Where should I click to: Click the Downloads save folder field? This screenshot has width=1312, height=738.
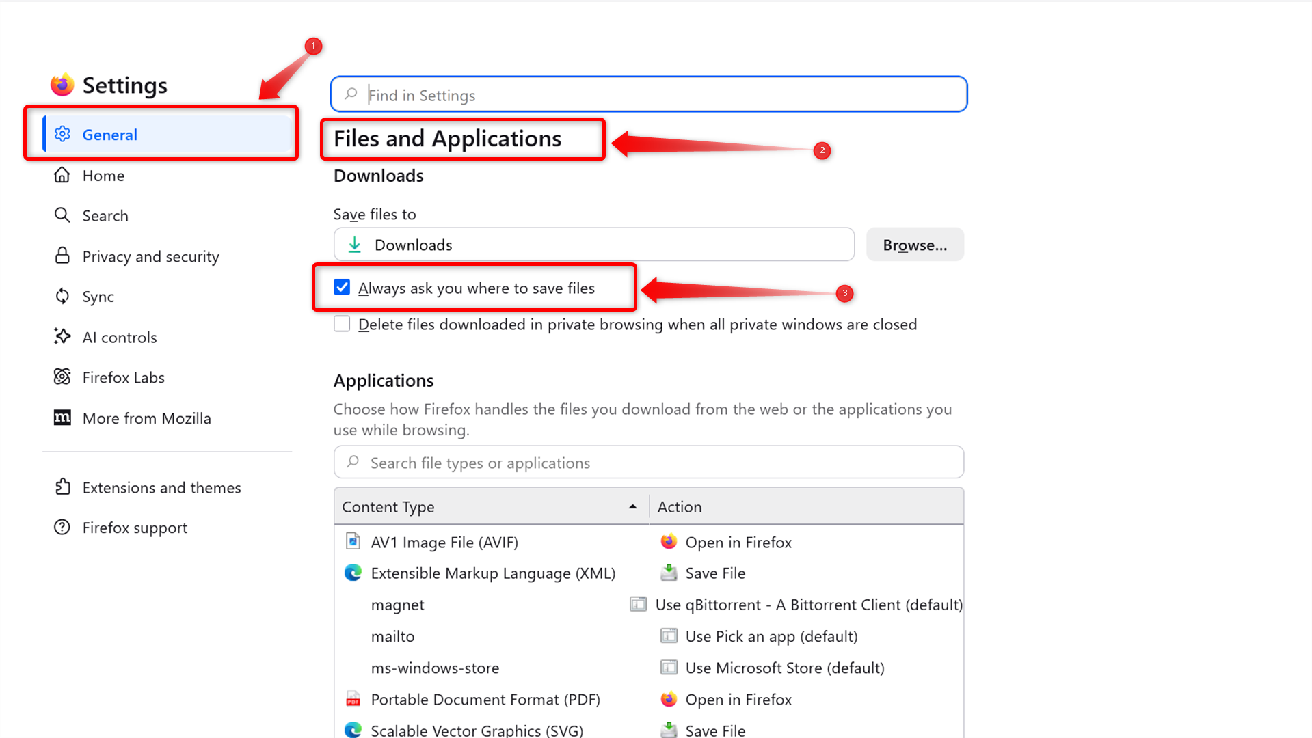(593, 245)
